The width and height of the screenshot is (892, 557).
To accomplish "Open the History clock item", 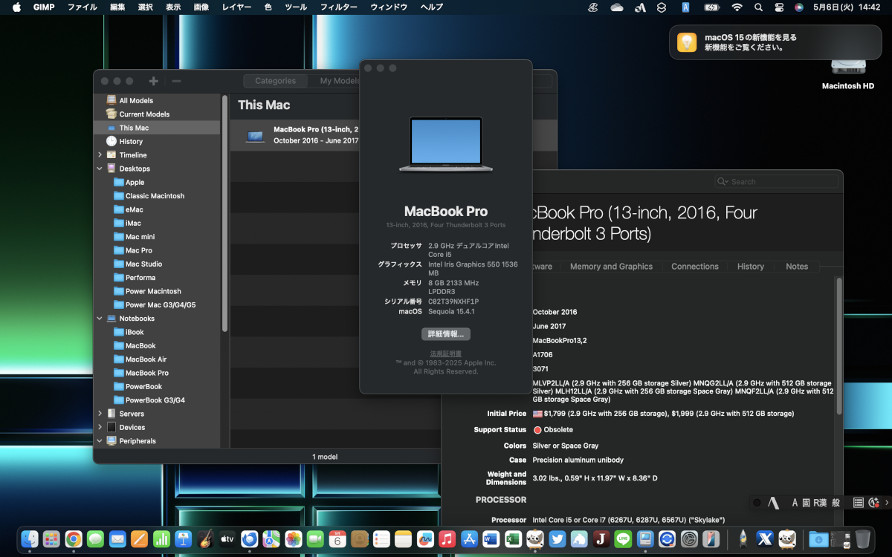I will pyautogui.click(x=130, y=141).
